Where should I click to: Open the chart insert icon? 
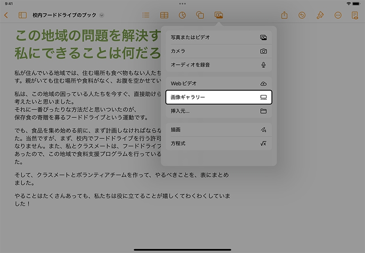coord(182,15)
